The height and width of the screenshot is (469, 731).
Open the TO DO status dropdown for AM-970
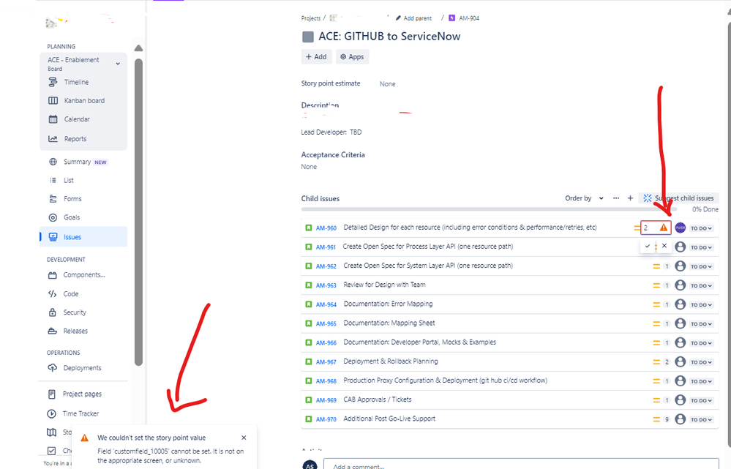coord(701,419)
